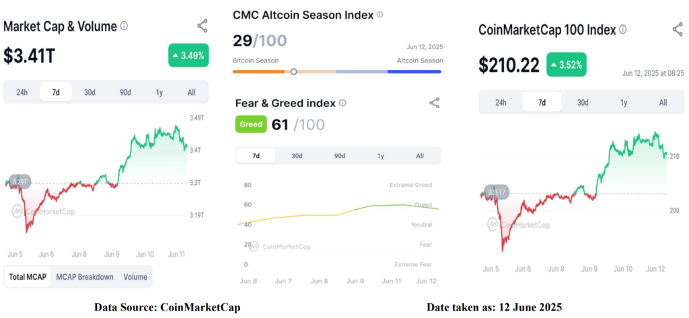The image size is (689, 318).
Task: Set Fear & Greed chart to 90d
Action: pos(340,156)
